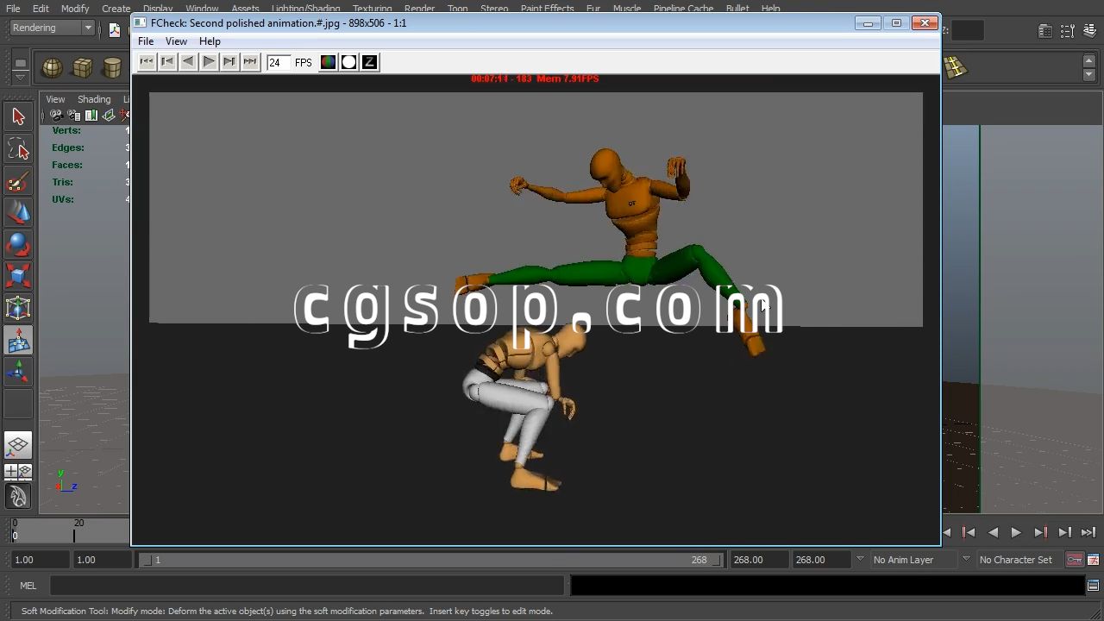Click Maya's play forwards button

(1016, 533)
